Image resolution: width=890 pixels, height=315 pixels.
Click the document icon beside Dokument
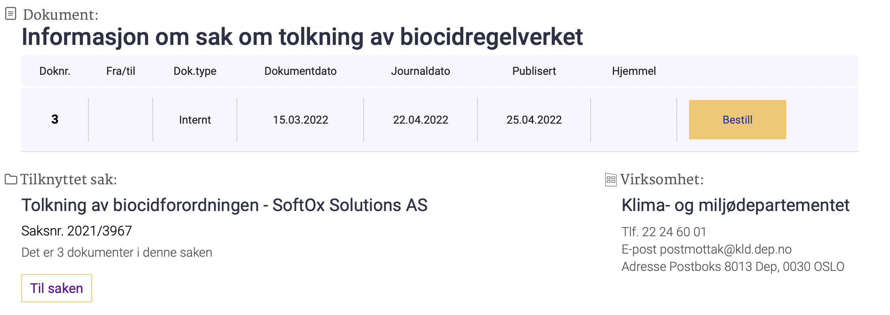(x=11, y=14)
